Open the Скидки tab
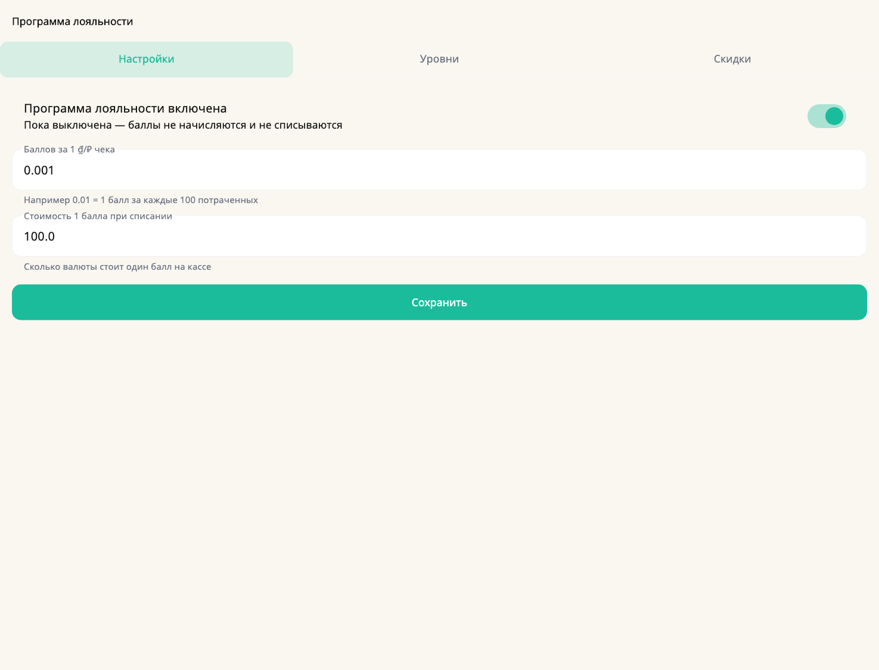This screenshot has width=879, height=670. click(x=732, y=59)
